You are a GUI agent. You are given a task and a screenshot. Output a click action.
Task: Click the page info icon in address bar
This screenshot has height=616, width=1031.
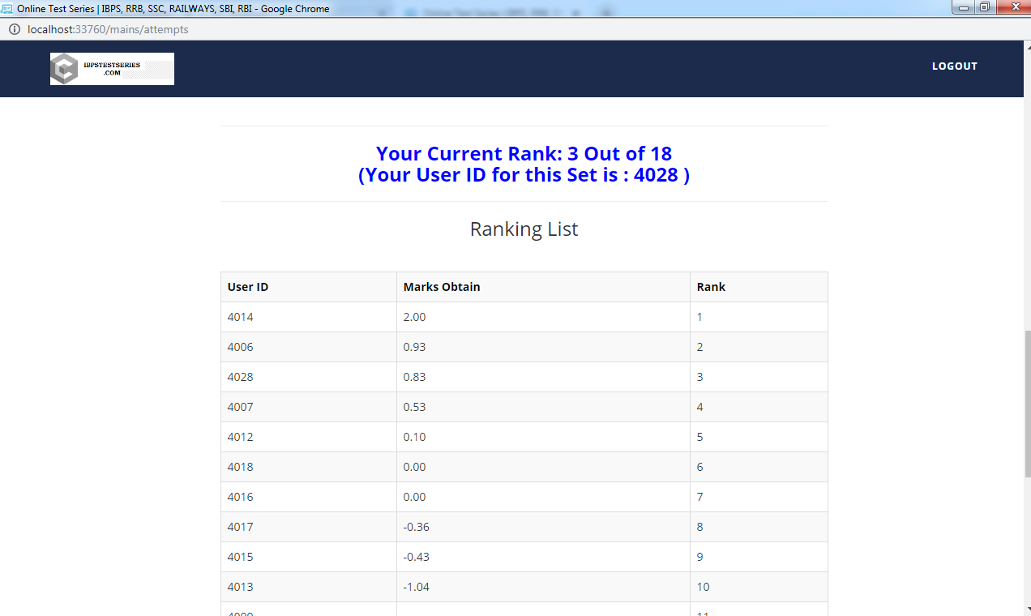click(x=14, y=28)
